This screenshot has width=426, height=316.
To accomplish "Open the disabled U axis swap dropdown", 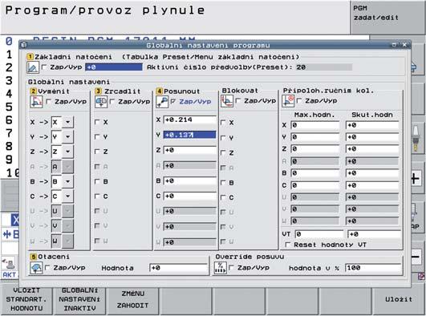I will (x=67, y=211).
